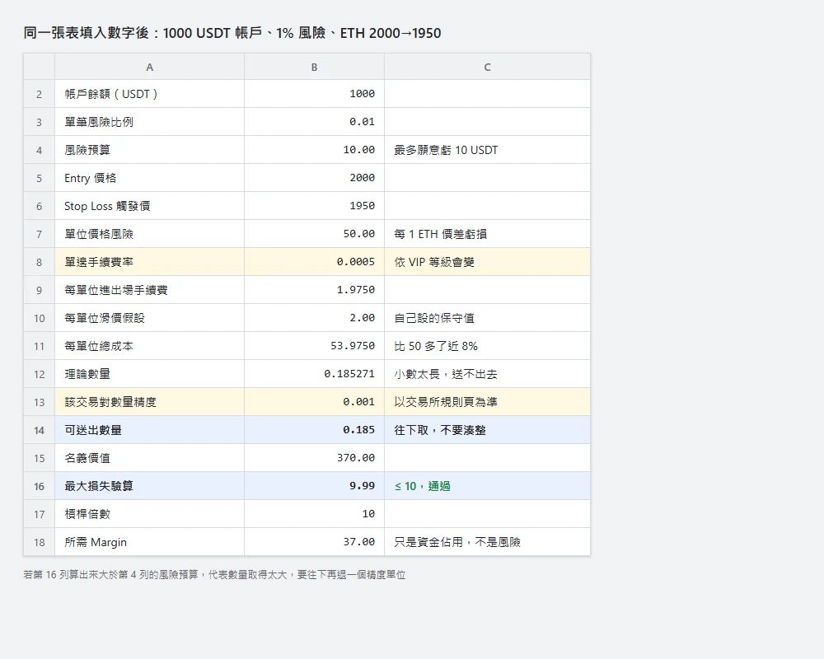Click the table title heading
This screenshot has height=659, width=824.
(232, 33)
